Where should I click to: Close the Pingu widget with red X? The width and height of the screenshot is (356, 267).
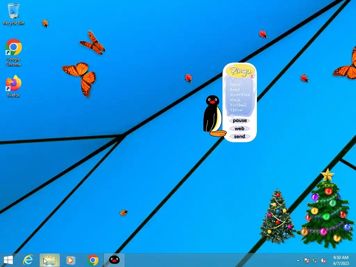point(252,76)
